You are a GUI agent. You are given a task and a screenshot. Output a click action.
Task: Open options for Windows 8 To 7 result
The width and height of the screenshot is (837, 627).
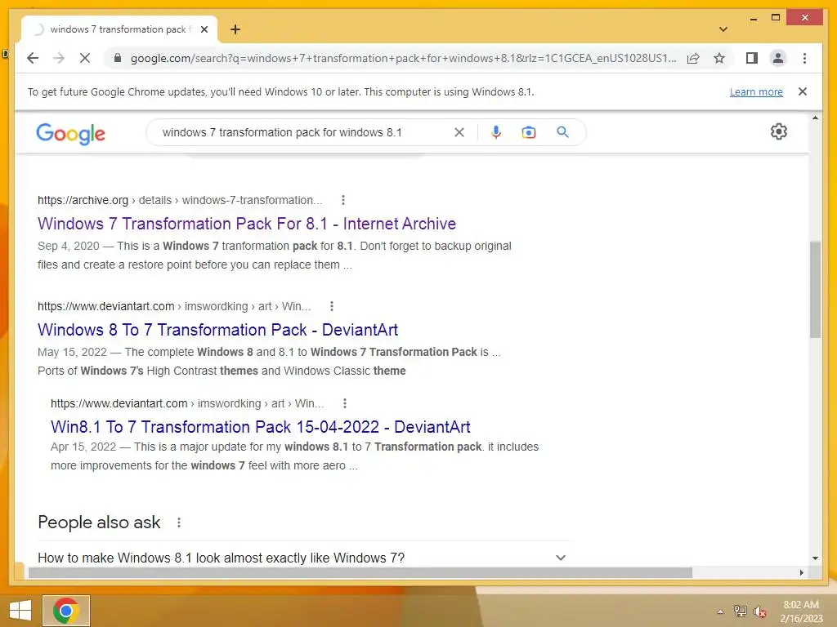332,307
